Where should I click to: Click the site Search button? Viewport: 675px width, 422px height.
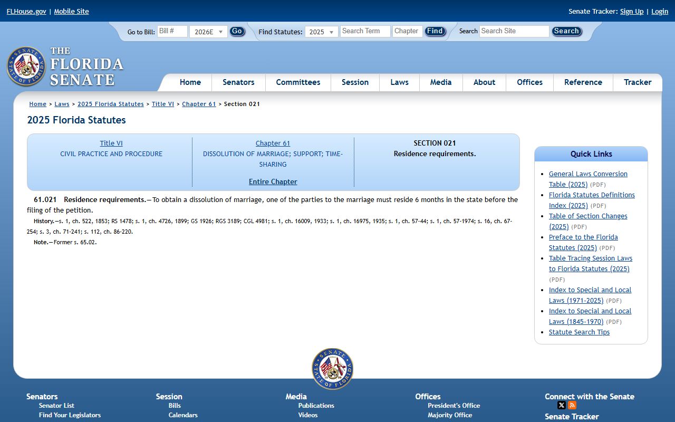(567, 31)
